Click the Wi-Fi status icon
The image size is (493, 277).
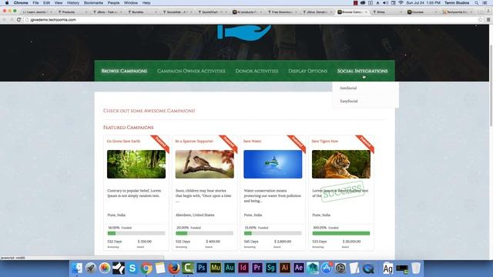[401, 3]
